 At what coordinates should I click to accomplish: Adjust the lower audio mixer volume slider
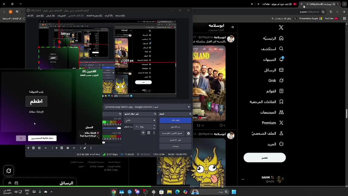[x=112, y=142]
